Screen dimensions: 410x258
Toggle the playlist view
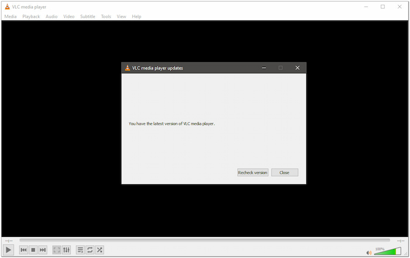80,250
